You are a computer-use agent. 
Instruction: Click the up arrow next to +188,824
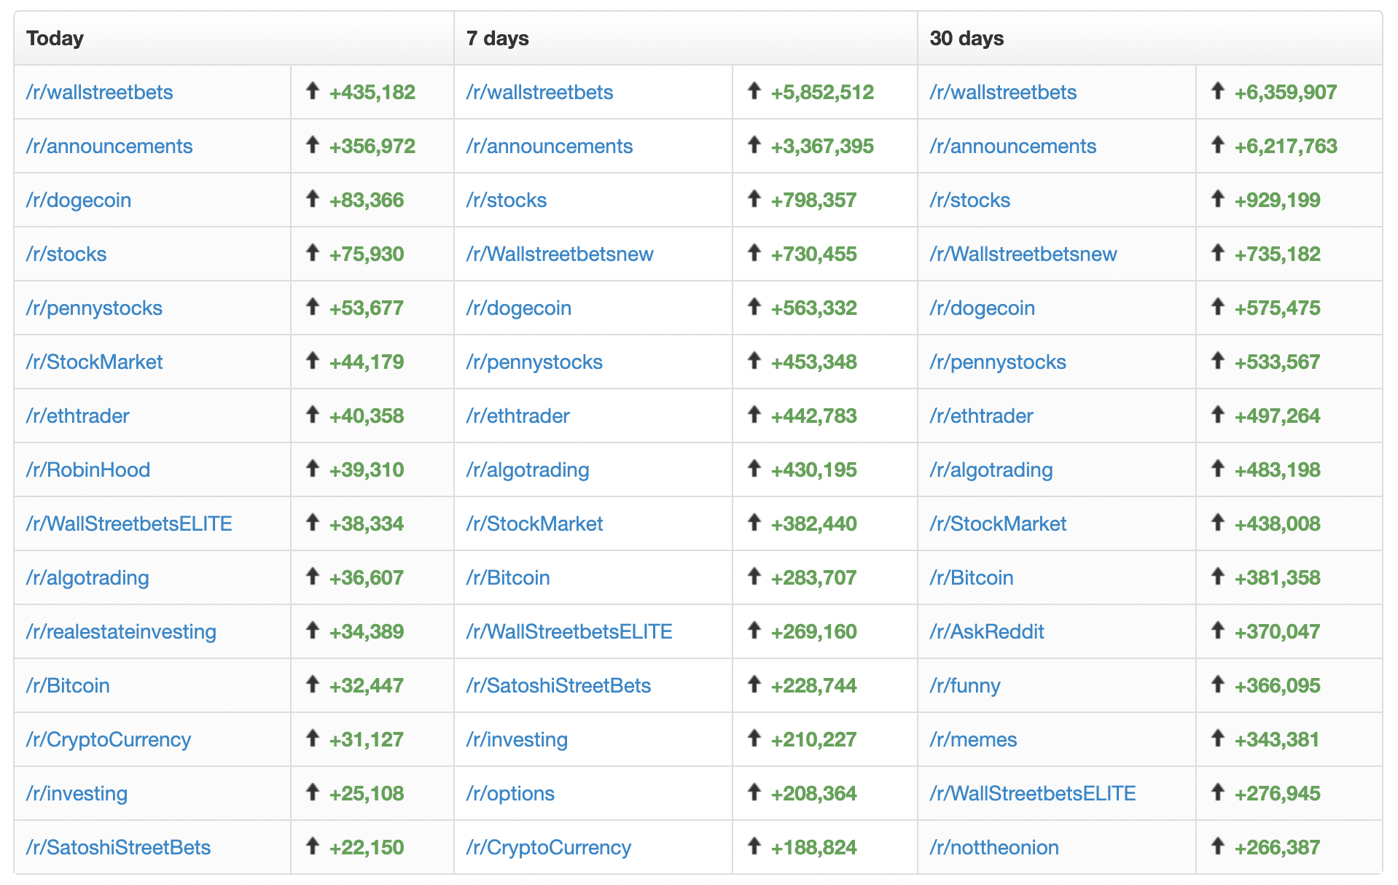(754, 846)
